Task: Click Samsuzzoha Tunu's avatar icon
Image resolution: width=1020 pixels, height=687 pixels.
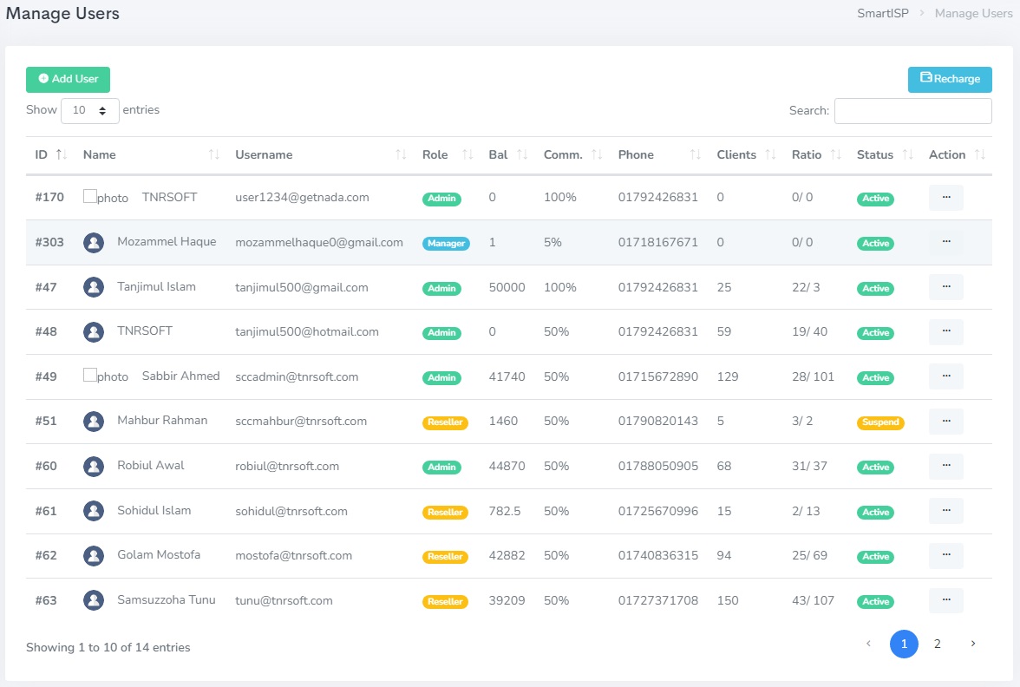Action: click(x=94, y=600)
